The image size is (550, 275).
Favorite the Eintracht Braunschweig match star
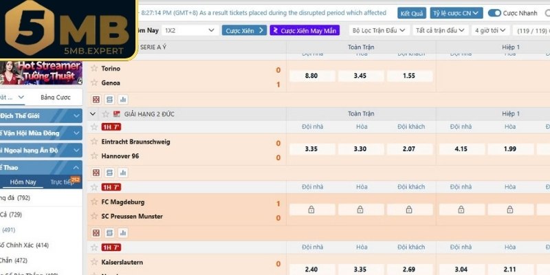(95, 142)
